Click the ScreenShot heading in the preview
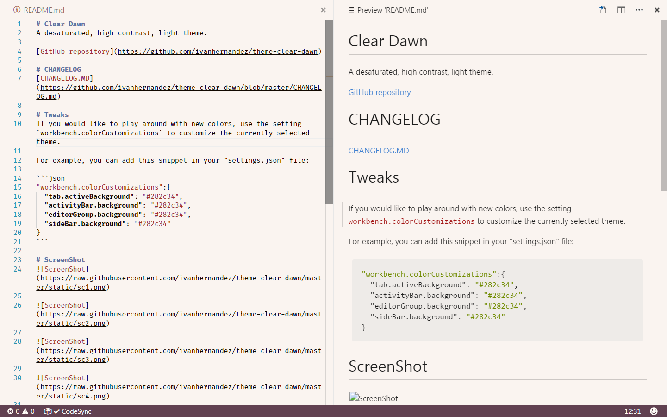Image resolution: width=667 pixels, height=417 pixels. point(388,366)
